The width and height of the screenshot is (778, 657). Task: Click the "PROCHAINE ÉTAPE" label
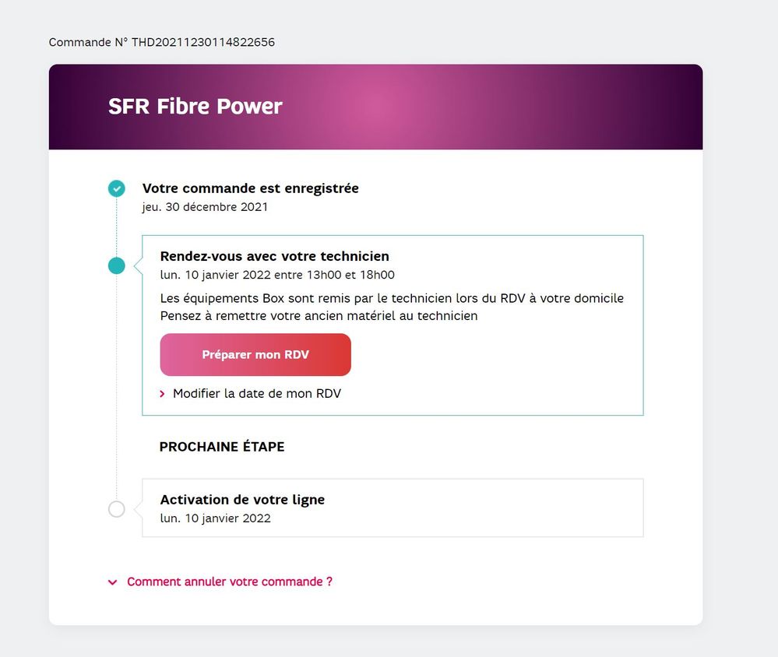click(x=222, y=447)
